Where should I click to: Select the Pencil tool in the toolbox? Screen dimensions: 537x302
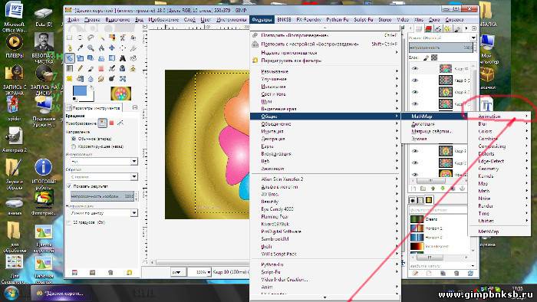[80, 68]
